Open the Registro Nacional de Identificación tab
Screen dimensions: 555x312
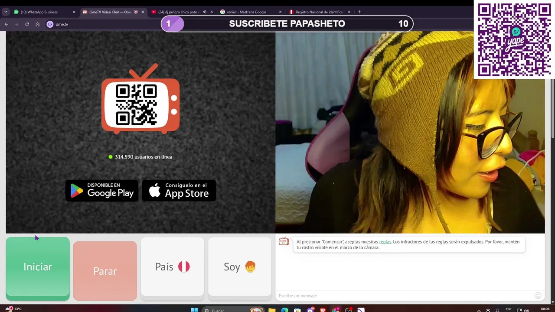320,12
